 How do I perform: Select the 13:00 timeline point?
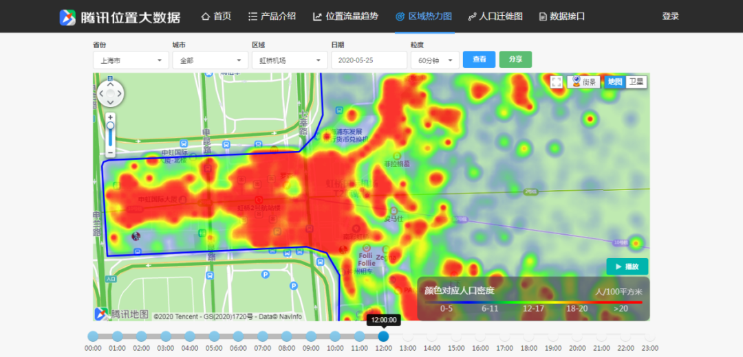point(408,336)
